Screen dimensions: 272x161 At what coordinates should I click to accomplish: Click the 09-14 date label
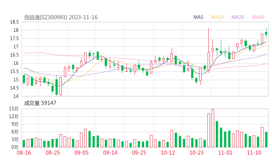coord(110,152)
